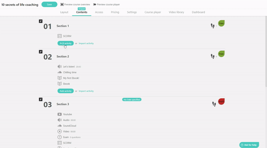Toggle the green free badge of Section 1

(x=221, y=23)
